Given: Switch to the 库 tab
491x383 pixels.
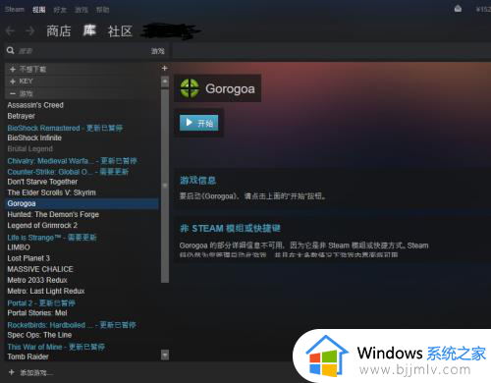Looking at the screenshot, I should click(89, 30).
